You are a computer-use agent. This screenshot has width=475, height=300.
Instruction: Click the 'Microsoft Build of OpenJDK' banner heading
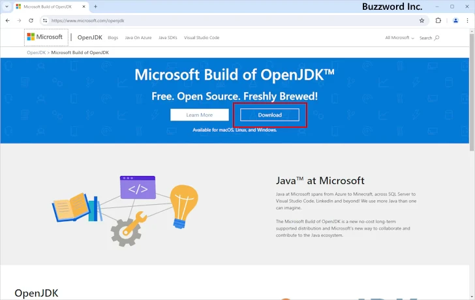coord(234,74)
